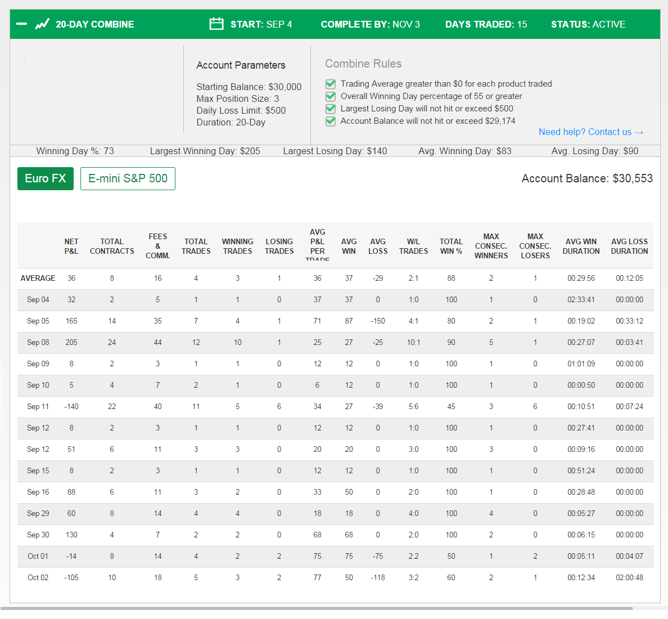Image resolution: width=668 pixels, height=619 pixels.
Task: Select the Sep 08 row date
Action: pos(38,342)
